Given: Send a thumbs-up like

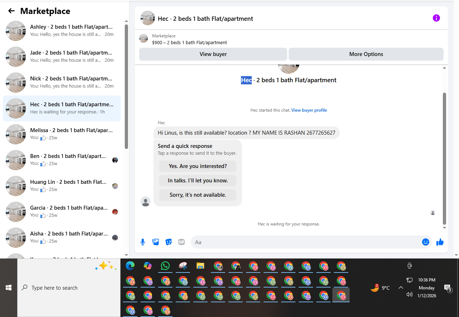Looking at the screenshot, I should 440,242.
